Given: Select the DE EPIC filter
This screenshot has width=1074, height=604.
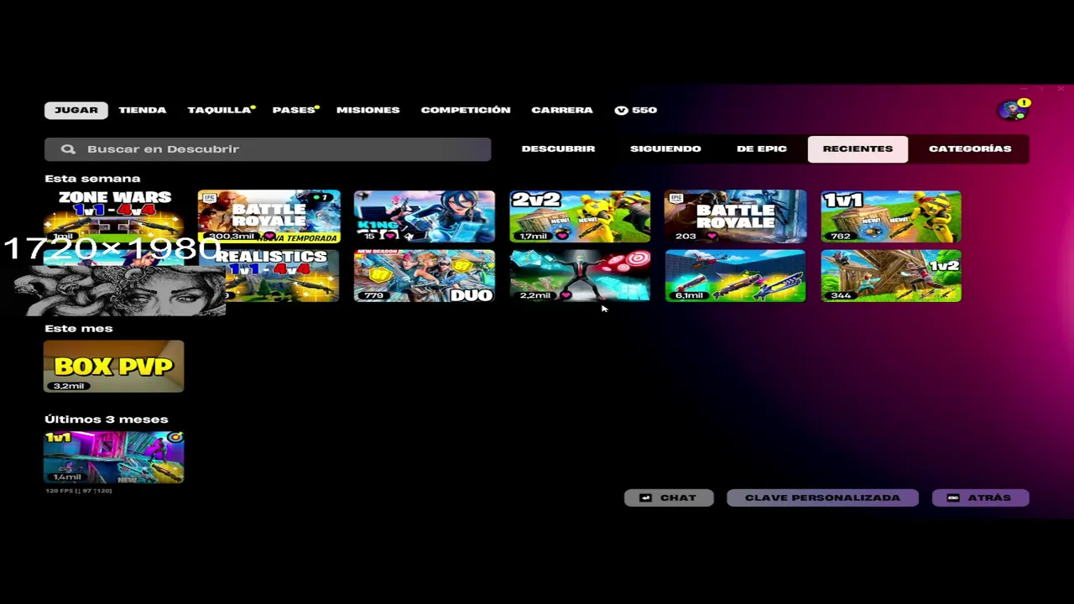Looking at the screenshot, I should (x=762, y=149).
